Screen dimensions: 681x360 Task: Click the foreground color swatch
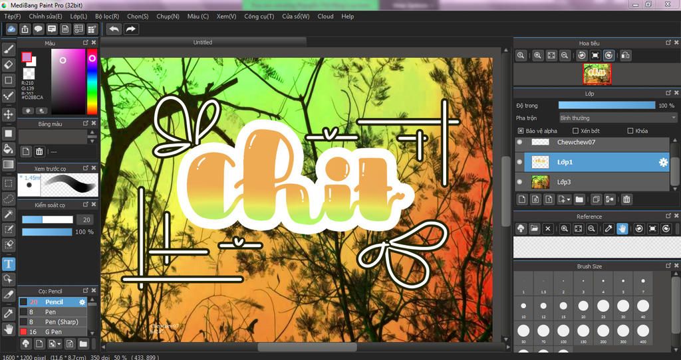pyautogui.click(x=27, y=57)
